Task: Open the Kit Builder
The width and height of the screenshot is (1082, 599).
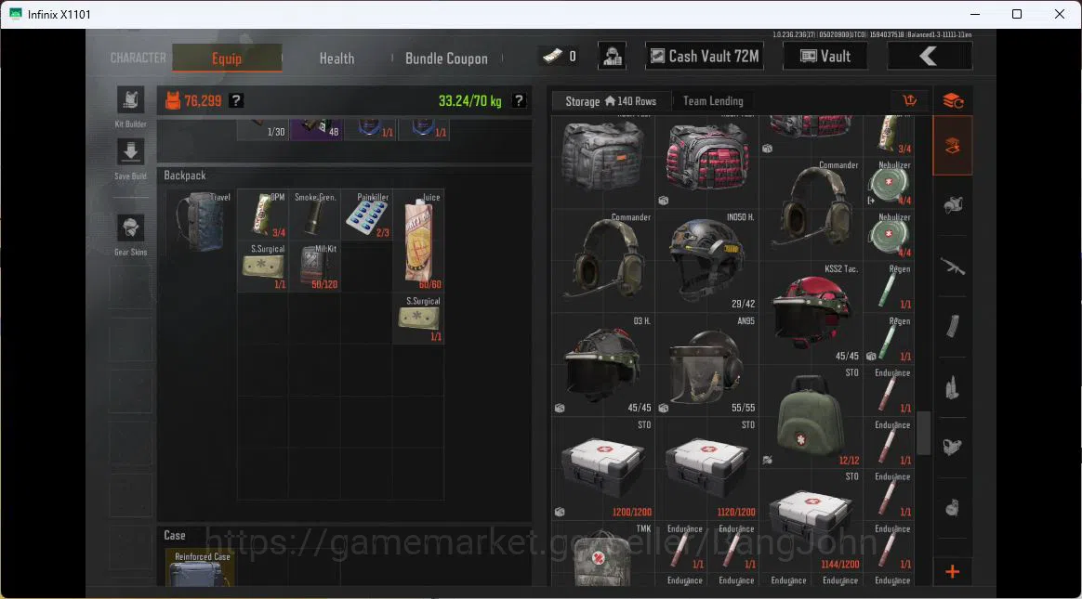Action: pyautogui.click(x=130, y=100)
